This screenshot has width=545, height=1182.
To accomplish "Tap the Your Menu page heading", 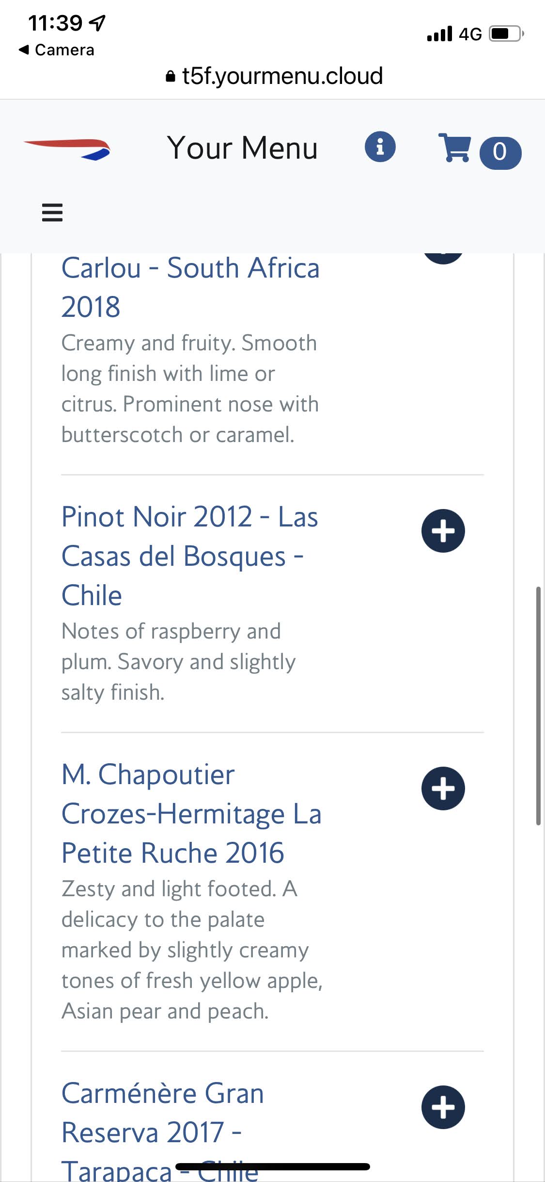I will coord(242,148).
